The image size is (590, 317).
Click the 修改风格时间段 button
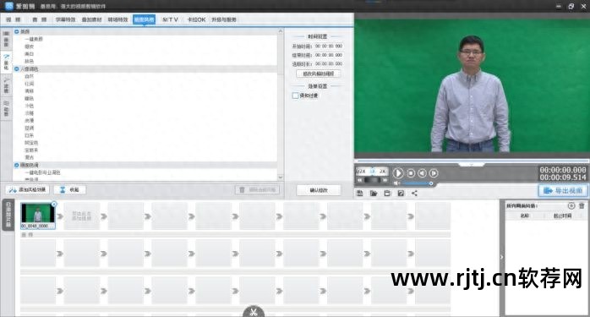(x=319, y=74)
